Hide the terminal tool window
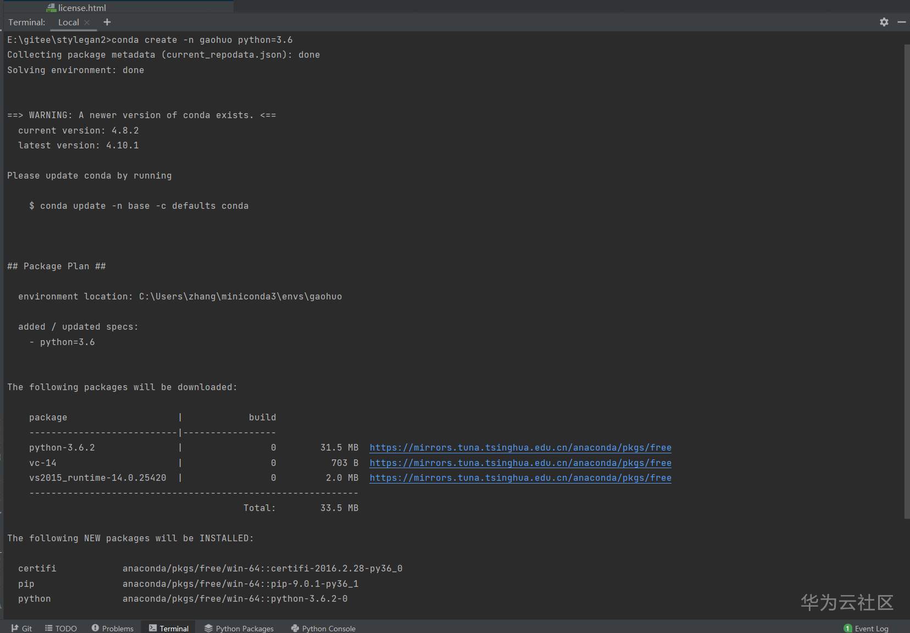Screen dimensions: 910x633 coord(901,22)
